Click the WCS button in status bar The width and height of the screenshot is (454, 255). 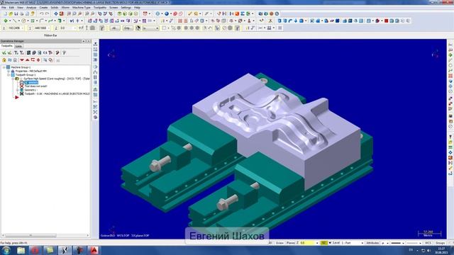pyautogui.click(x=428, y=243)
